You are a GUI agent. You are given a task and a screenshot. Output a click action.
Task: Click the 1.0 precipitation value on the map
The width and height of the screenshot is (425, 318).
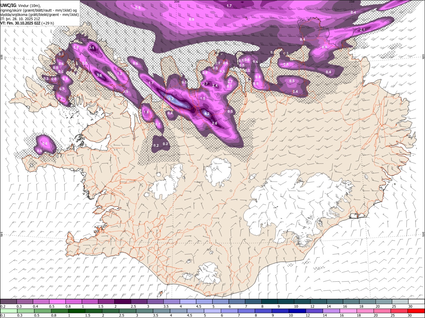coord(76,47)
